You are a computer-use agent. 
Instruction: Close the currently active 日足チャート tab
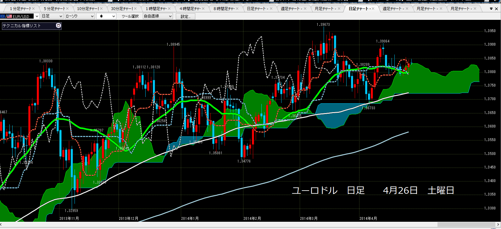pyautogui.click(x=373, y=9)
